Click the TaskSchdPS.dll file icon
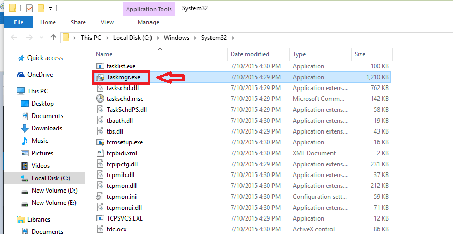 point(100,110)
